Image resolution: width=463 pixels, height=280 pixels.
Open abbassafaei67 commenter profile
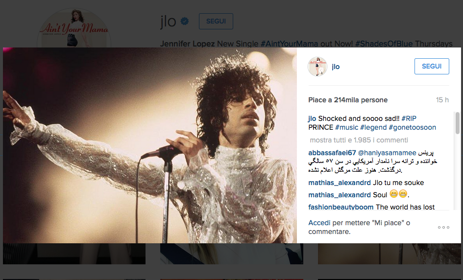332,153
